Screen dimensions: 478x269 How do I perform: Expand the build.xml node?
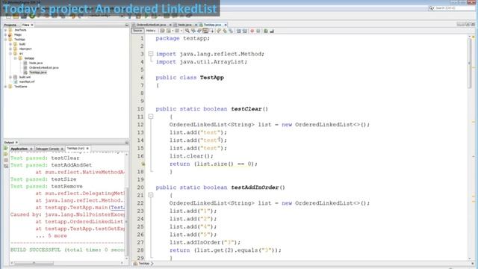tap(10, 77)
